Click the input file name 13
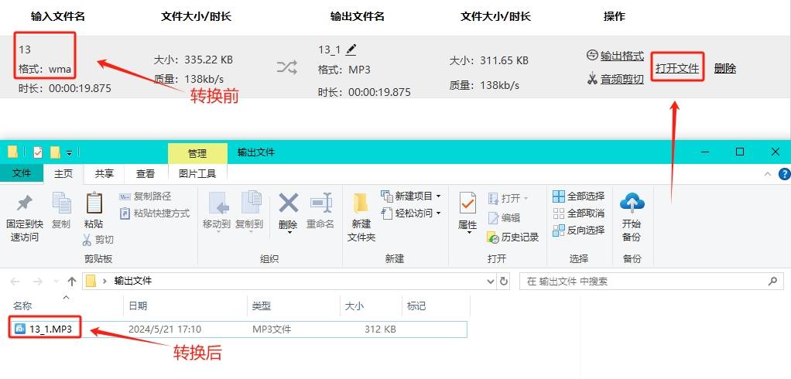Viewport: 791px width, 379px height. coord(25,50)
